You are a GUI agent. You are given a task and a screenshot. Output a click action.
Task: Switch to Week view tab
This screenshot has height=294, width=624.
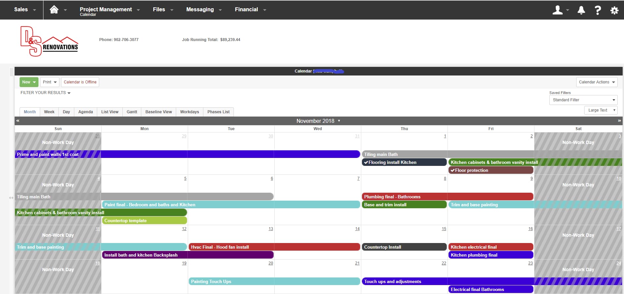pos(49,112)
